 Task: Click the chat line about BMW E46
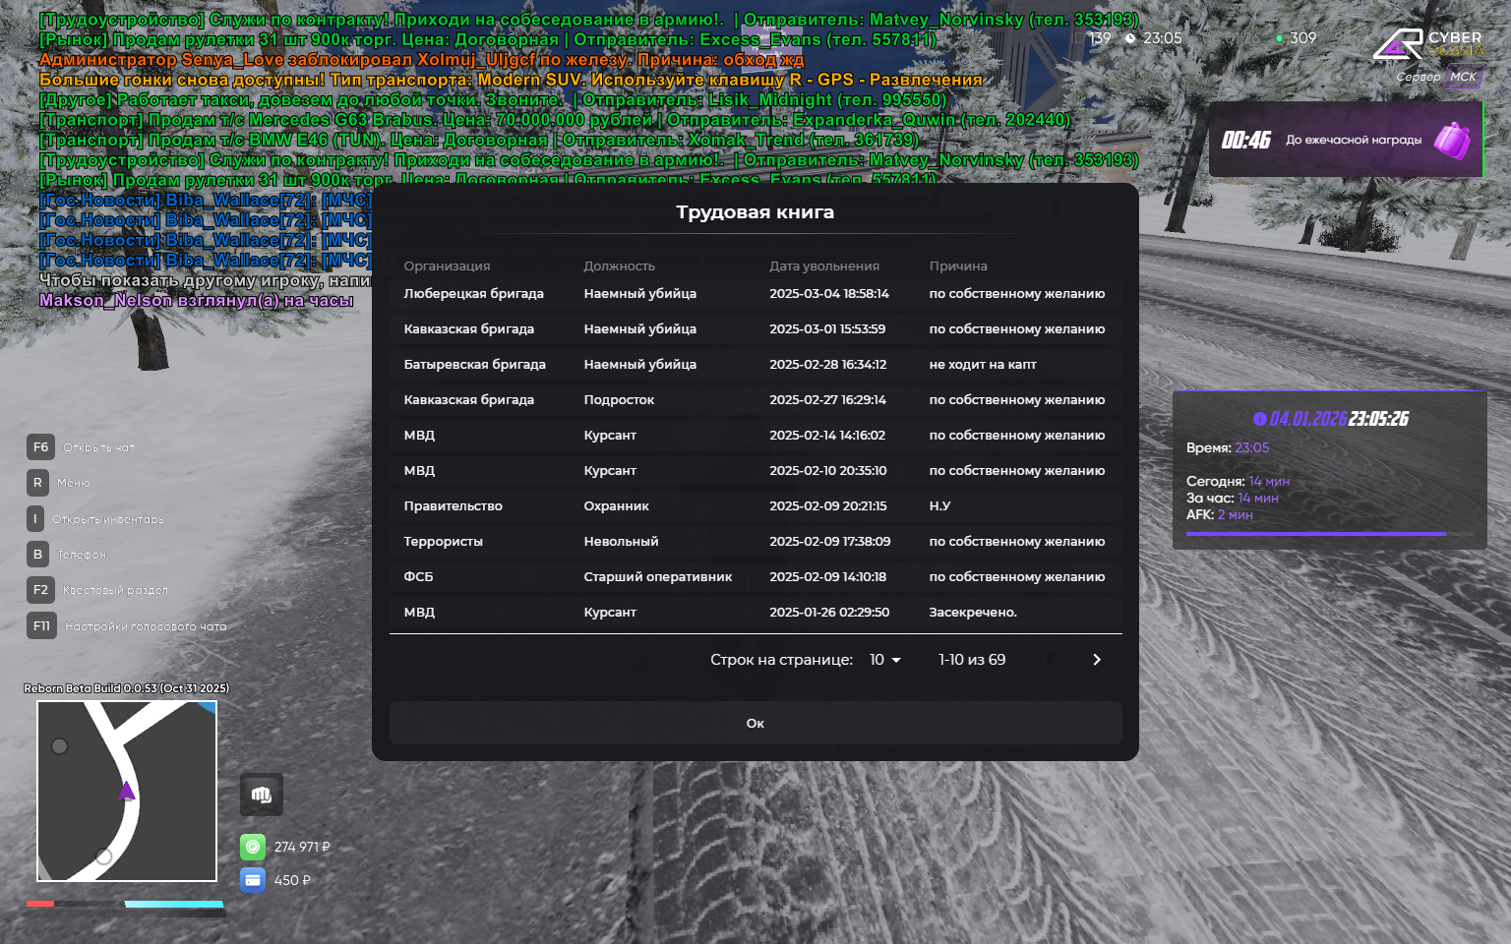(x=479, y=140)
